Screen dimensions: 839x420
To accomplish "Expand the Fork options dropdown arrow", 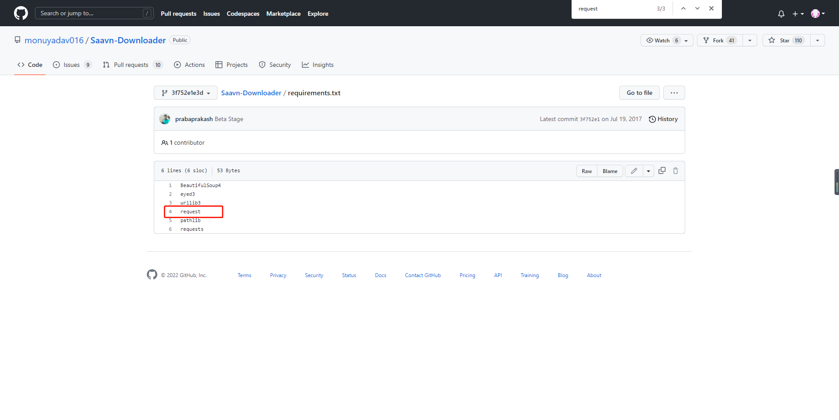I will click(x=750, y=40).
